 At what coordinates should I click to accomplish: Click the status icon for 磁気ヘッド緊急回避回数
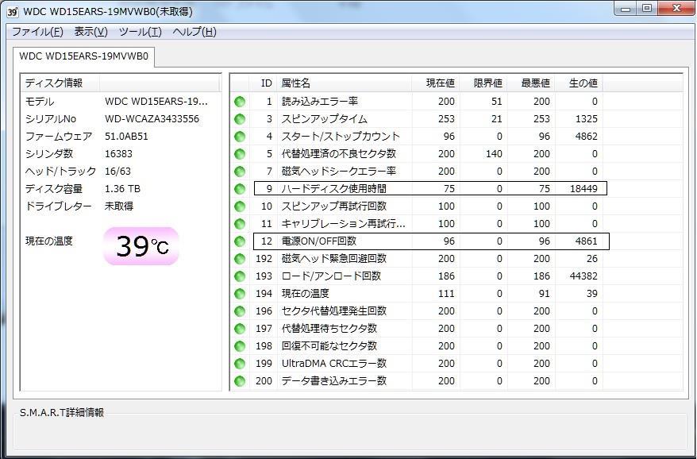[240, 259]
